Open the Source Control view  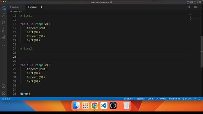coord(3,22)
